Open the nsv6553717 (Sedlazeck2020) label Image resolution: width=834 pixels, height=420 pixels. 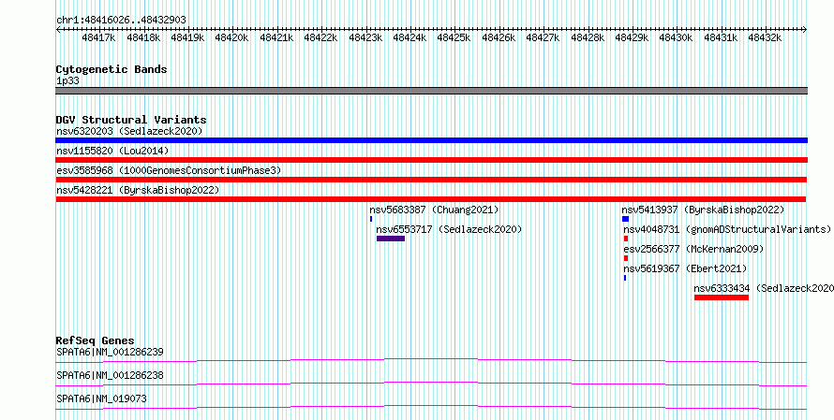coord(449,229)
